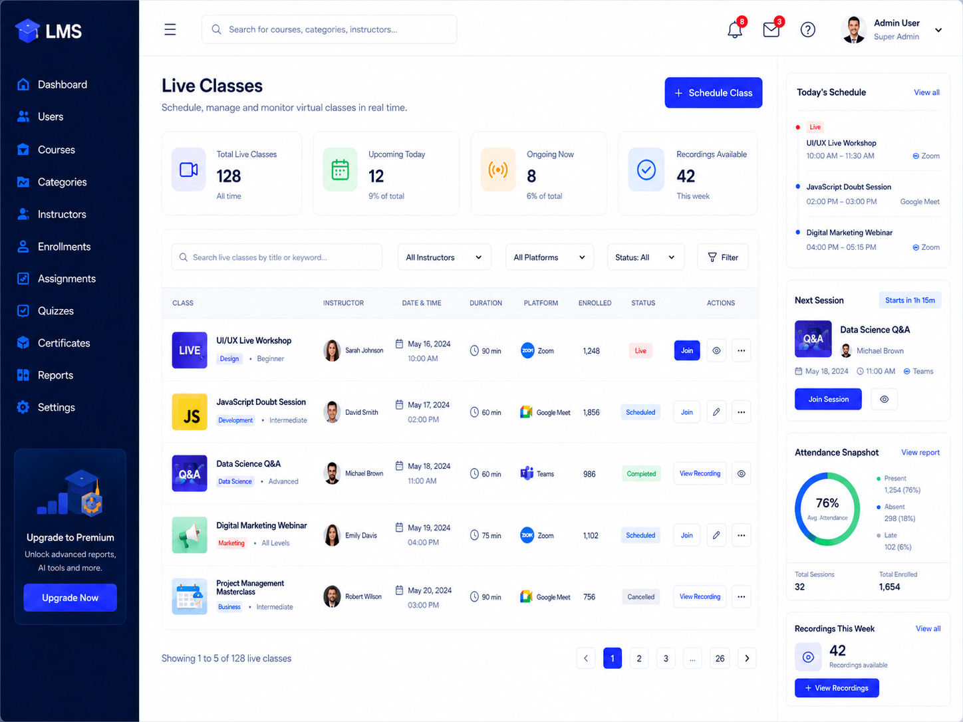The image size is (963, 722).
Task: Go to next page arrow
Action: click(747, 658)
